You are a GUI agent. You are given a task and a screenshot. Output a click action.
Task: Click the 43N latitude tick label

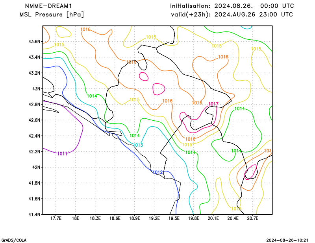(x=36, y=89)
